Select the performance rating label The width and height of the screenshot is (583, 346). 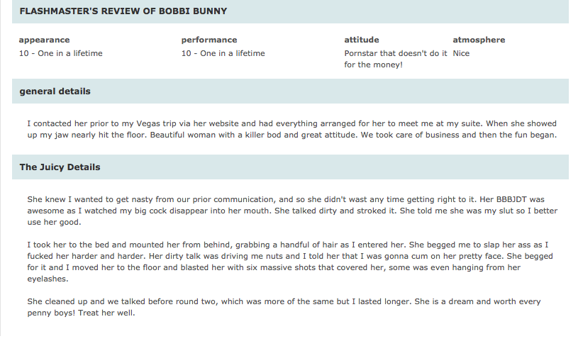click(209, 40)
